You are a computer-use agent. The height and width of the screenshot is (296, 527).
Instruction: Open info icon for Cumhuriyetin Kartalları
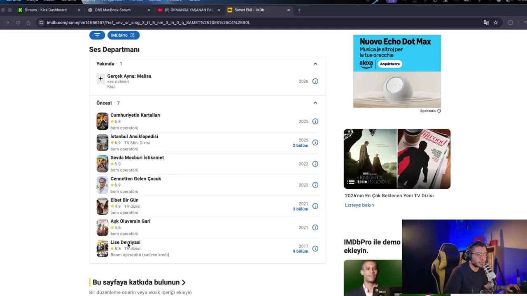coord(315,121)
